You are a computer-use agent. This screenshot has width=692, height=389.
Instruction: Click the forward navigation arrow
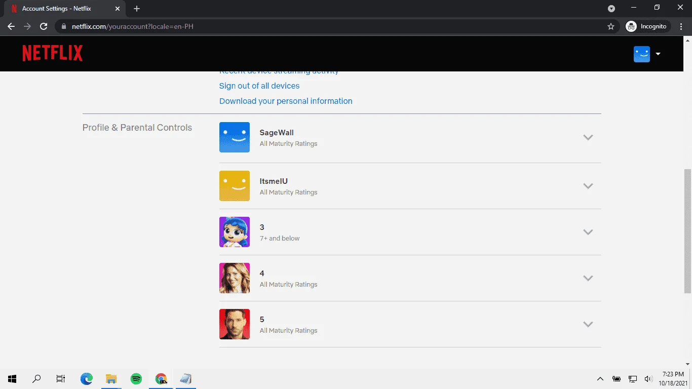[x=27, y=26]
